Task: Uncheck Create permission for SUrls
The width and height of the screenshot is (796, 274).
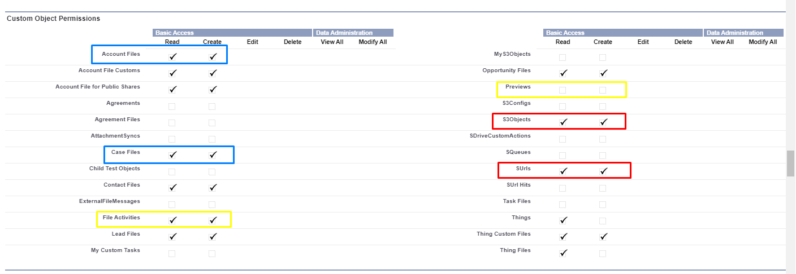Action: pyautogui.click(x=603, y=171)
